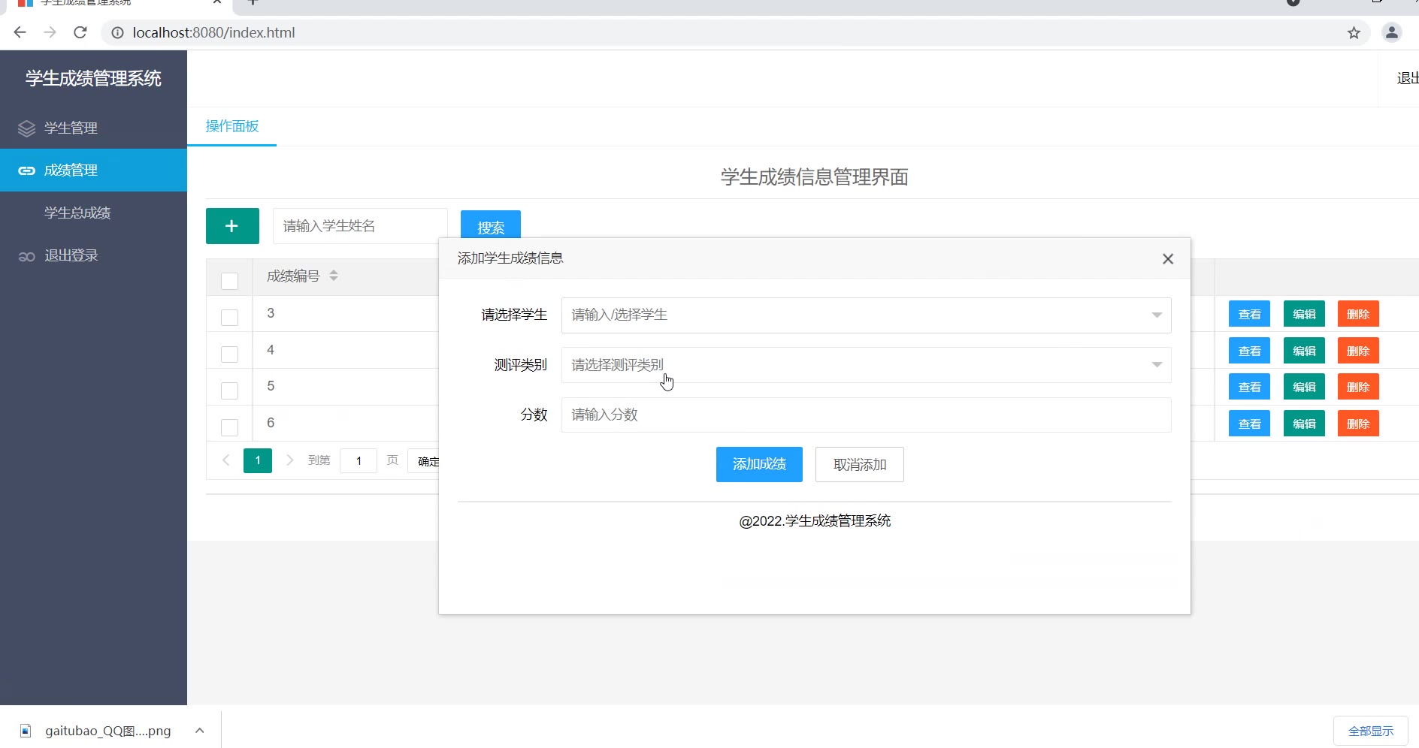Toggle the select-all header checkbox
This screenshot has width=1419, height=748.
229,281
